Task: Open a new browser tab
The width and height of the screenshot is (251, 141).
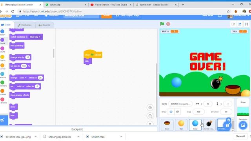Action: pos(183,5)
